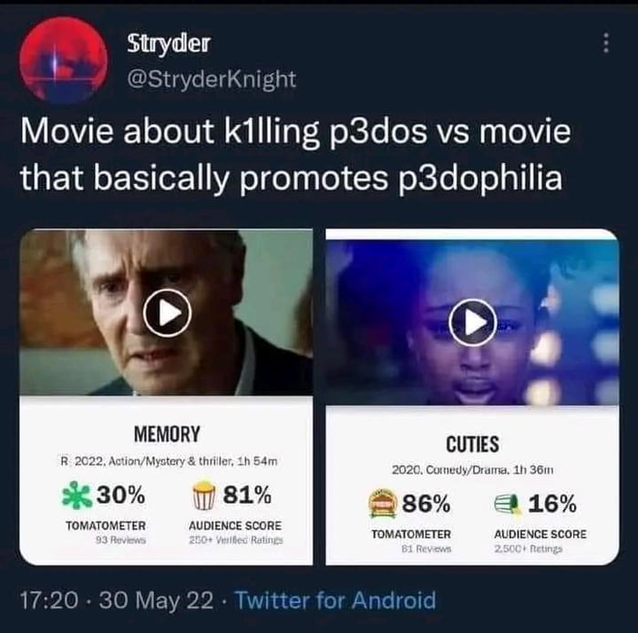This screenshot has width=638, height=633.
Task: Play the Memory movie trailer
Action: [167, 312]
